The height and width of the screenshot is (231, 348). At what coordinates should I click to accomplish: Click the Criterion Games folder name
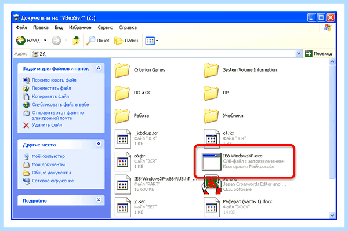pos(150,70)
